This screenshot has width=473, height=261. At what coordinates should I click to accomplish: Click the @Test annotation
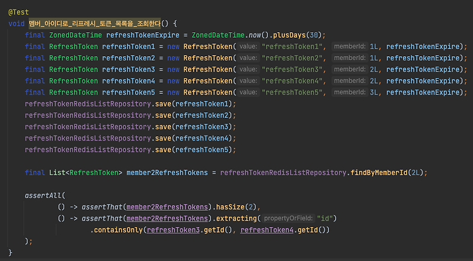18,13
